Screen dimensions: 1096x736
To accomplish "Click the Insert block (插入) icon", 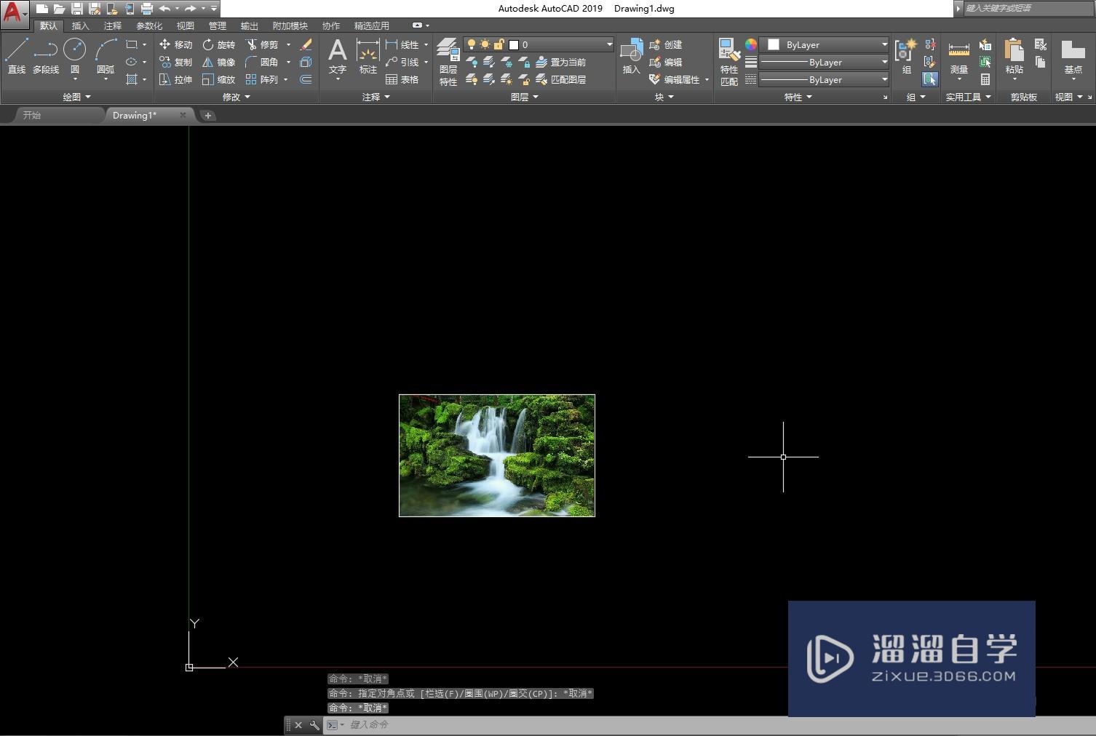I will (631, 56).
